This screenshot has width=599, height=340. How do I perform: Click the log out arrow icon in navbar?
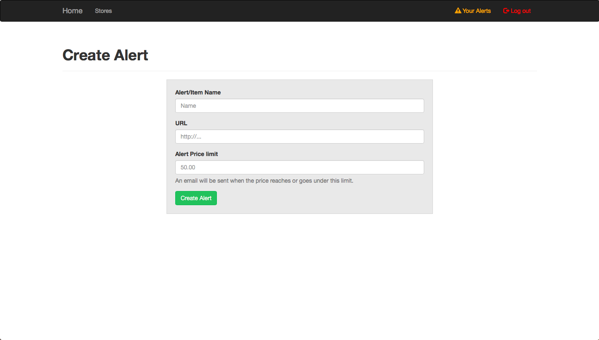tap(506, 10)
